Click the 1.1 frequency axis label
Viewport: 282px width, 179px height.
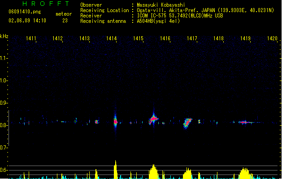[x=4, y=58]
